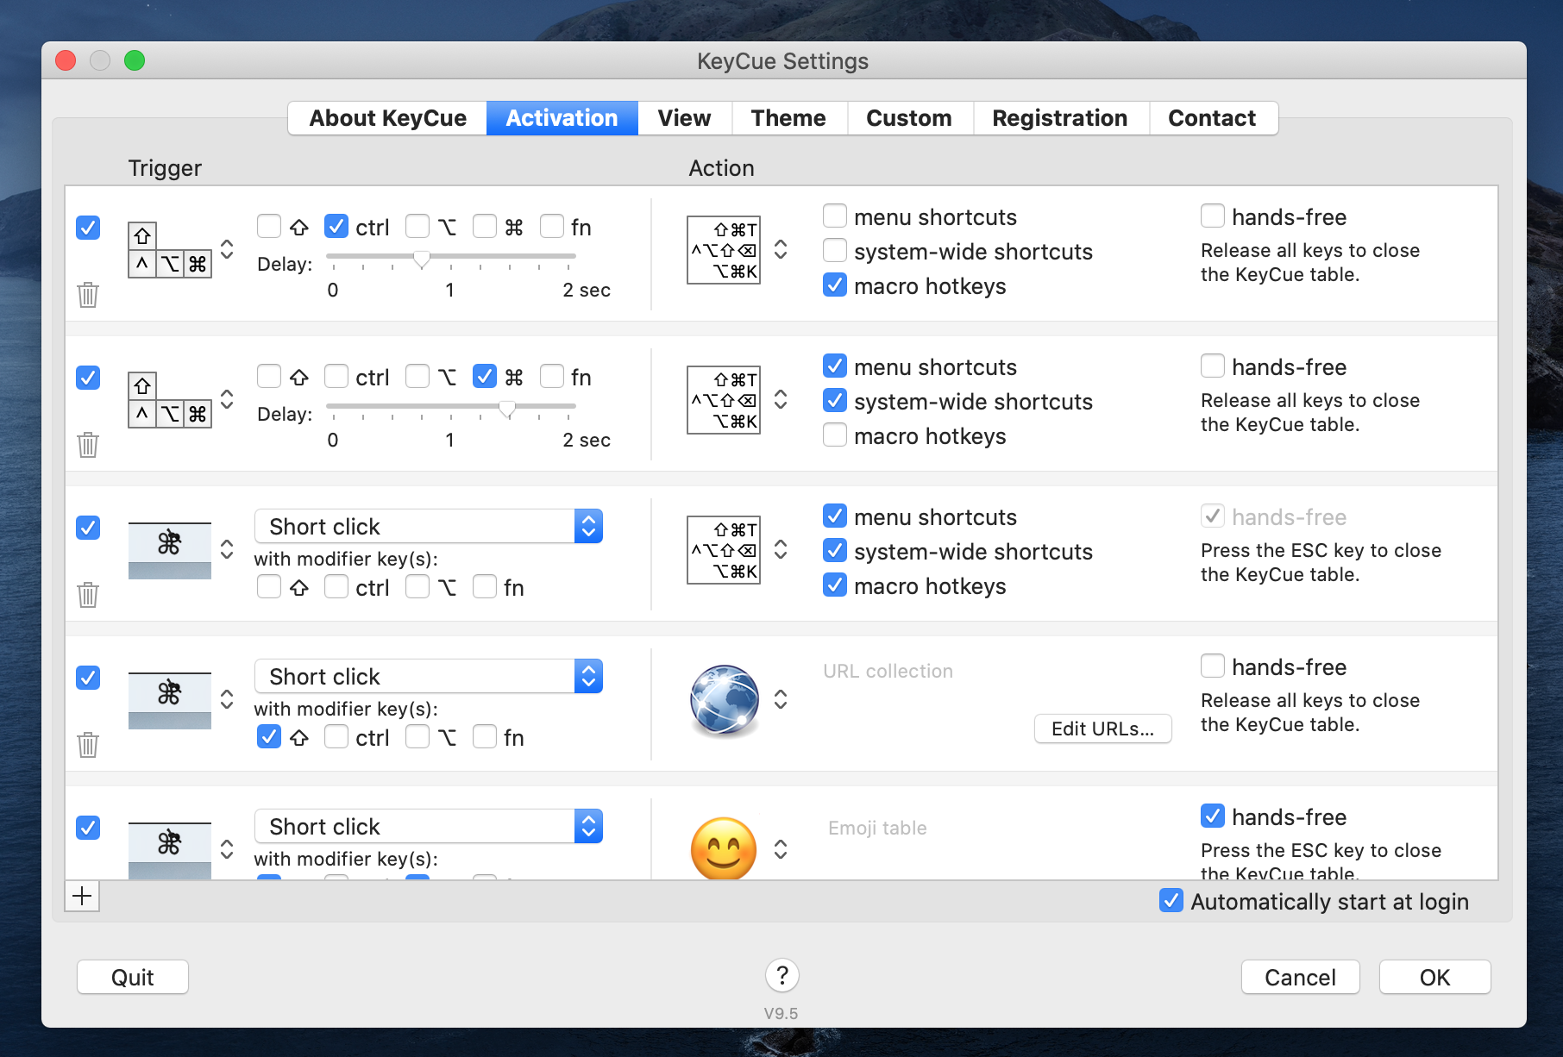This screenshot has width=1563, height=1057.
Task: Delete the first ctrl trigger row via trash icon
Action: click(88, 295)
